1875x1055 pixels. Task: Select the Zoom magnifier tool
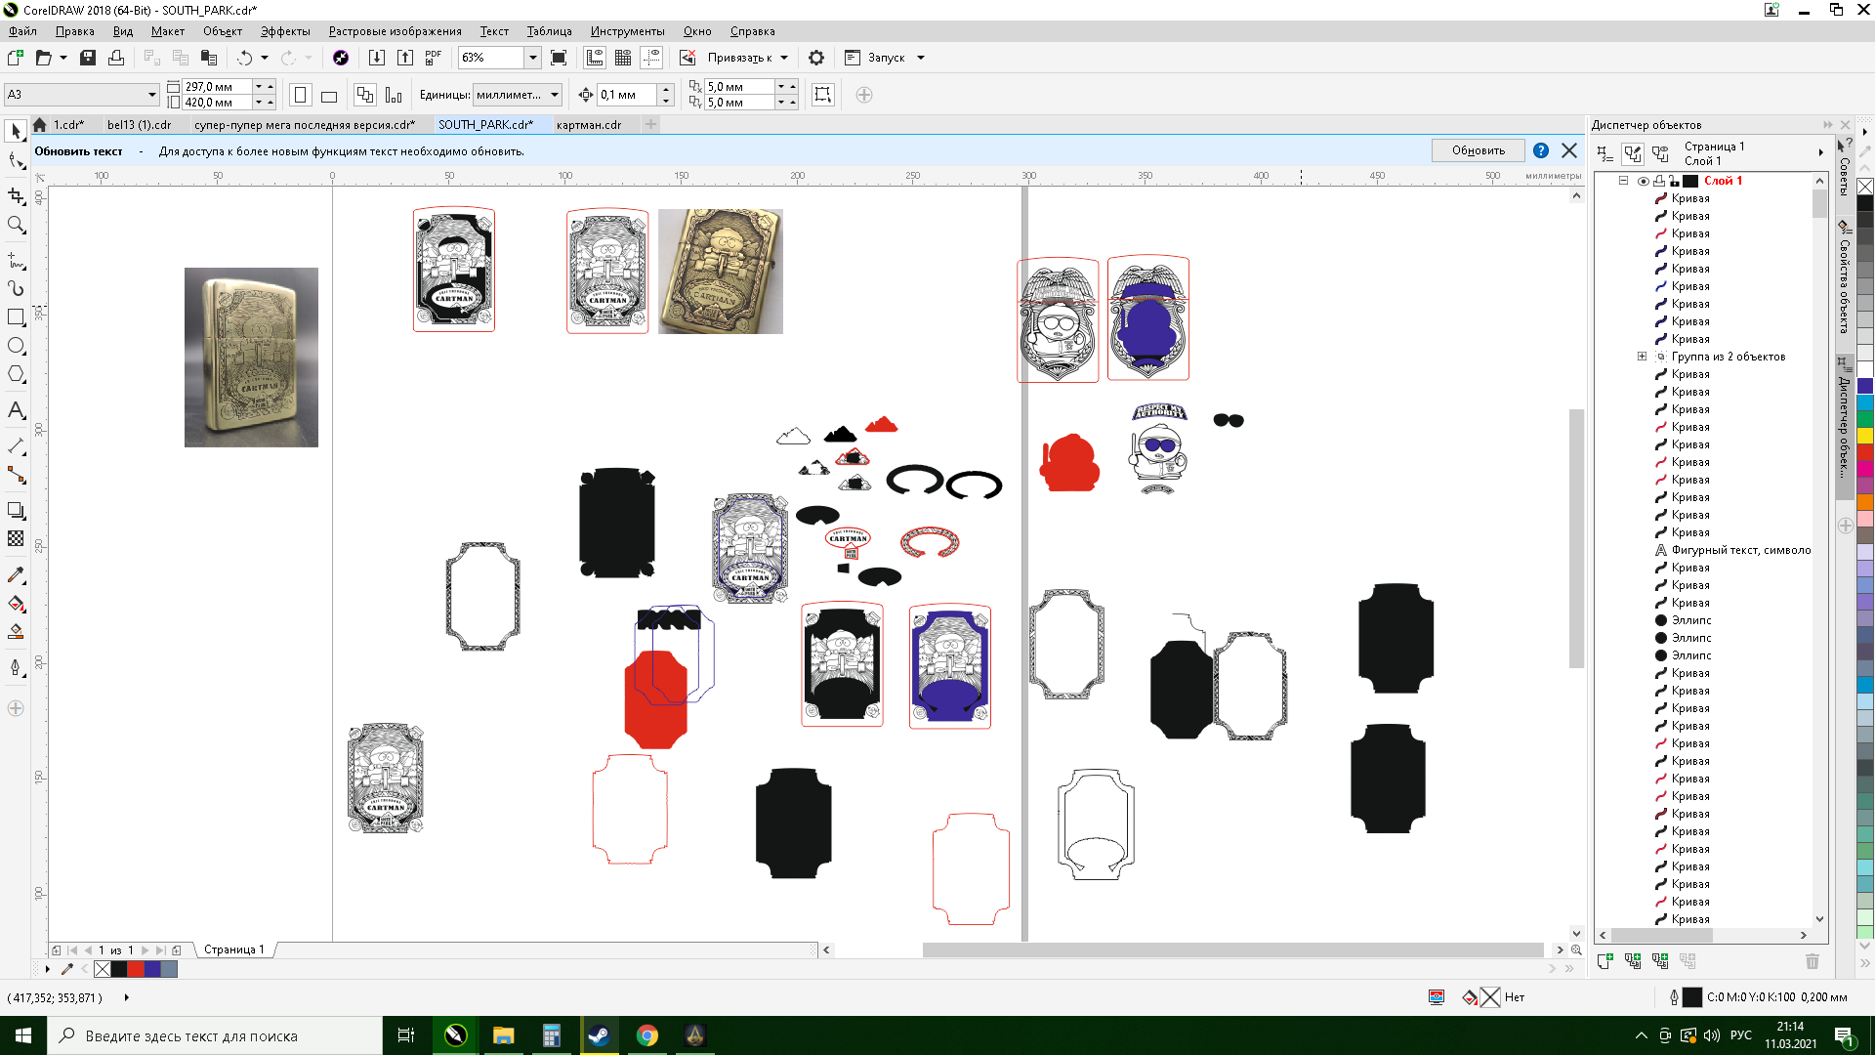pyautogui.click(x=16, y=225)
